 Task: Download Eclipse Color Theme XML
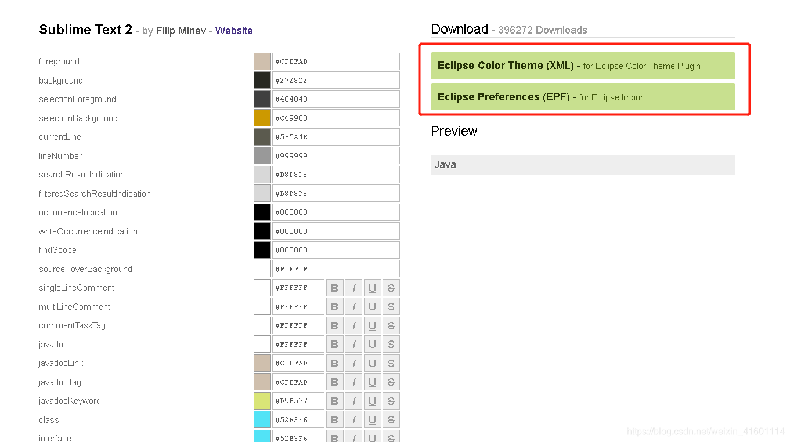tap(583, 66)
